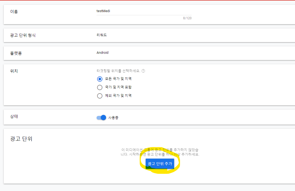Click the 8/120 character counter

[x=187, y=18]
